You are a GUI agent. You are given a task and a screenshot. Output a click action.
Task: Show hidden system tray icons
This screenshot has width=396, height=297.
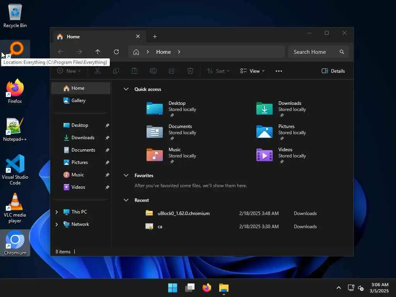click(x=339, y=288)
